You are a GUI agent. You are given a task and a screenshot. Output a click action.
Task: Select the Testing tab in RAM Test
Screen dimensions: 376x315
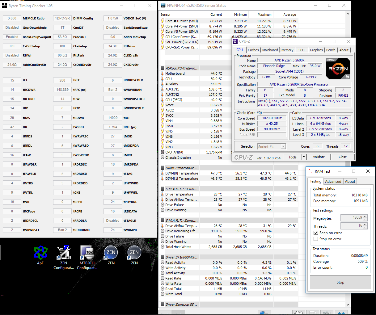[315, 181]
